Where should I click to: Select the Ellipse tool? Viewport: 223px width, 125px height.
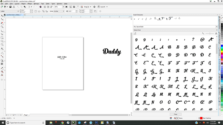[2, 41]
